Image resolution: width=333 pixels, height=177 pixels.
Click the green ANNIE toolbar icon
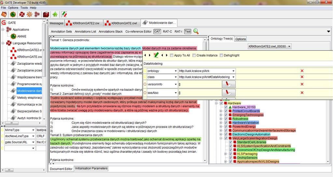point(13,14)
